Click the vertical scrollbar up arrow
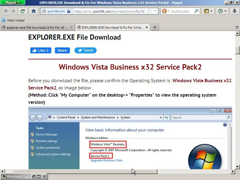 tap(237, 33)
